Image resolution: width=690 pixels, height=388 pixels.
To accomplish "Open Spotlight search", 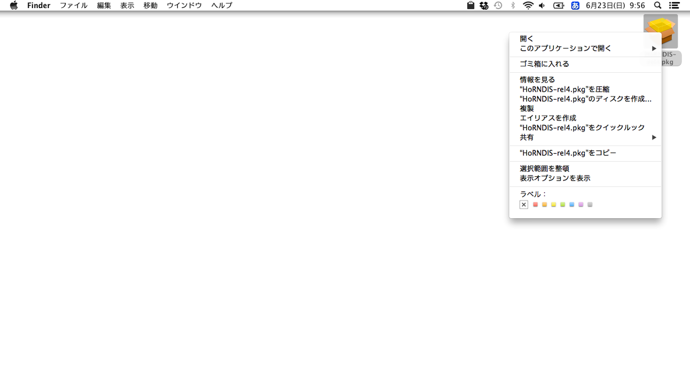I will 658,5.
